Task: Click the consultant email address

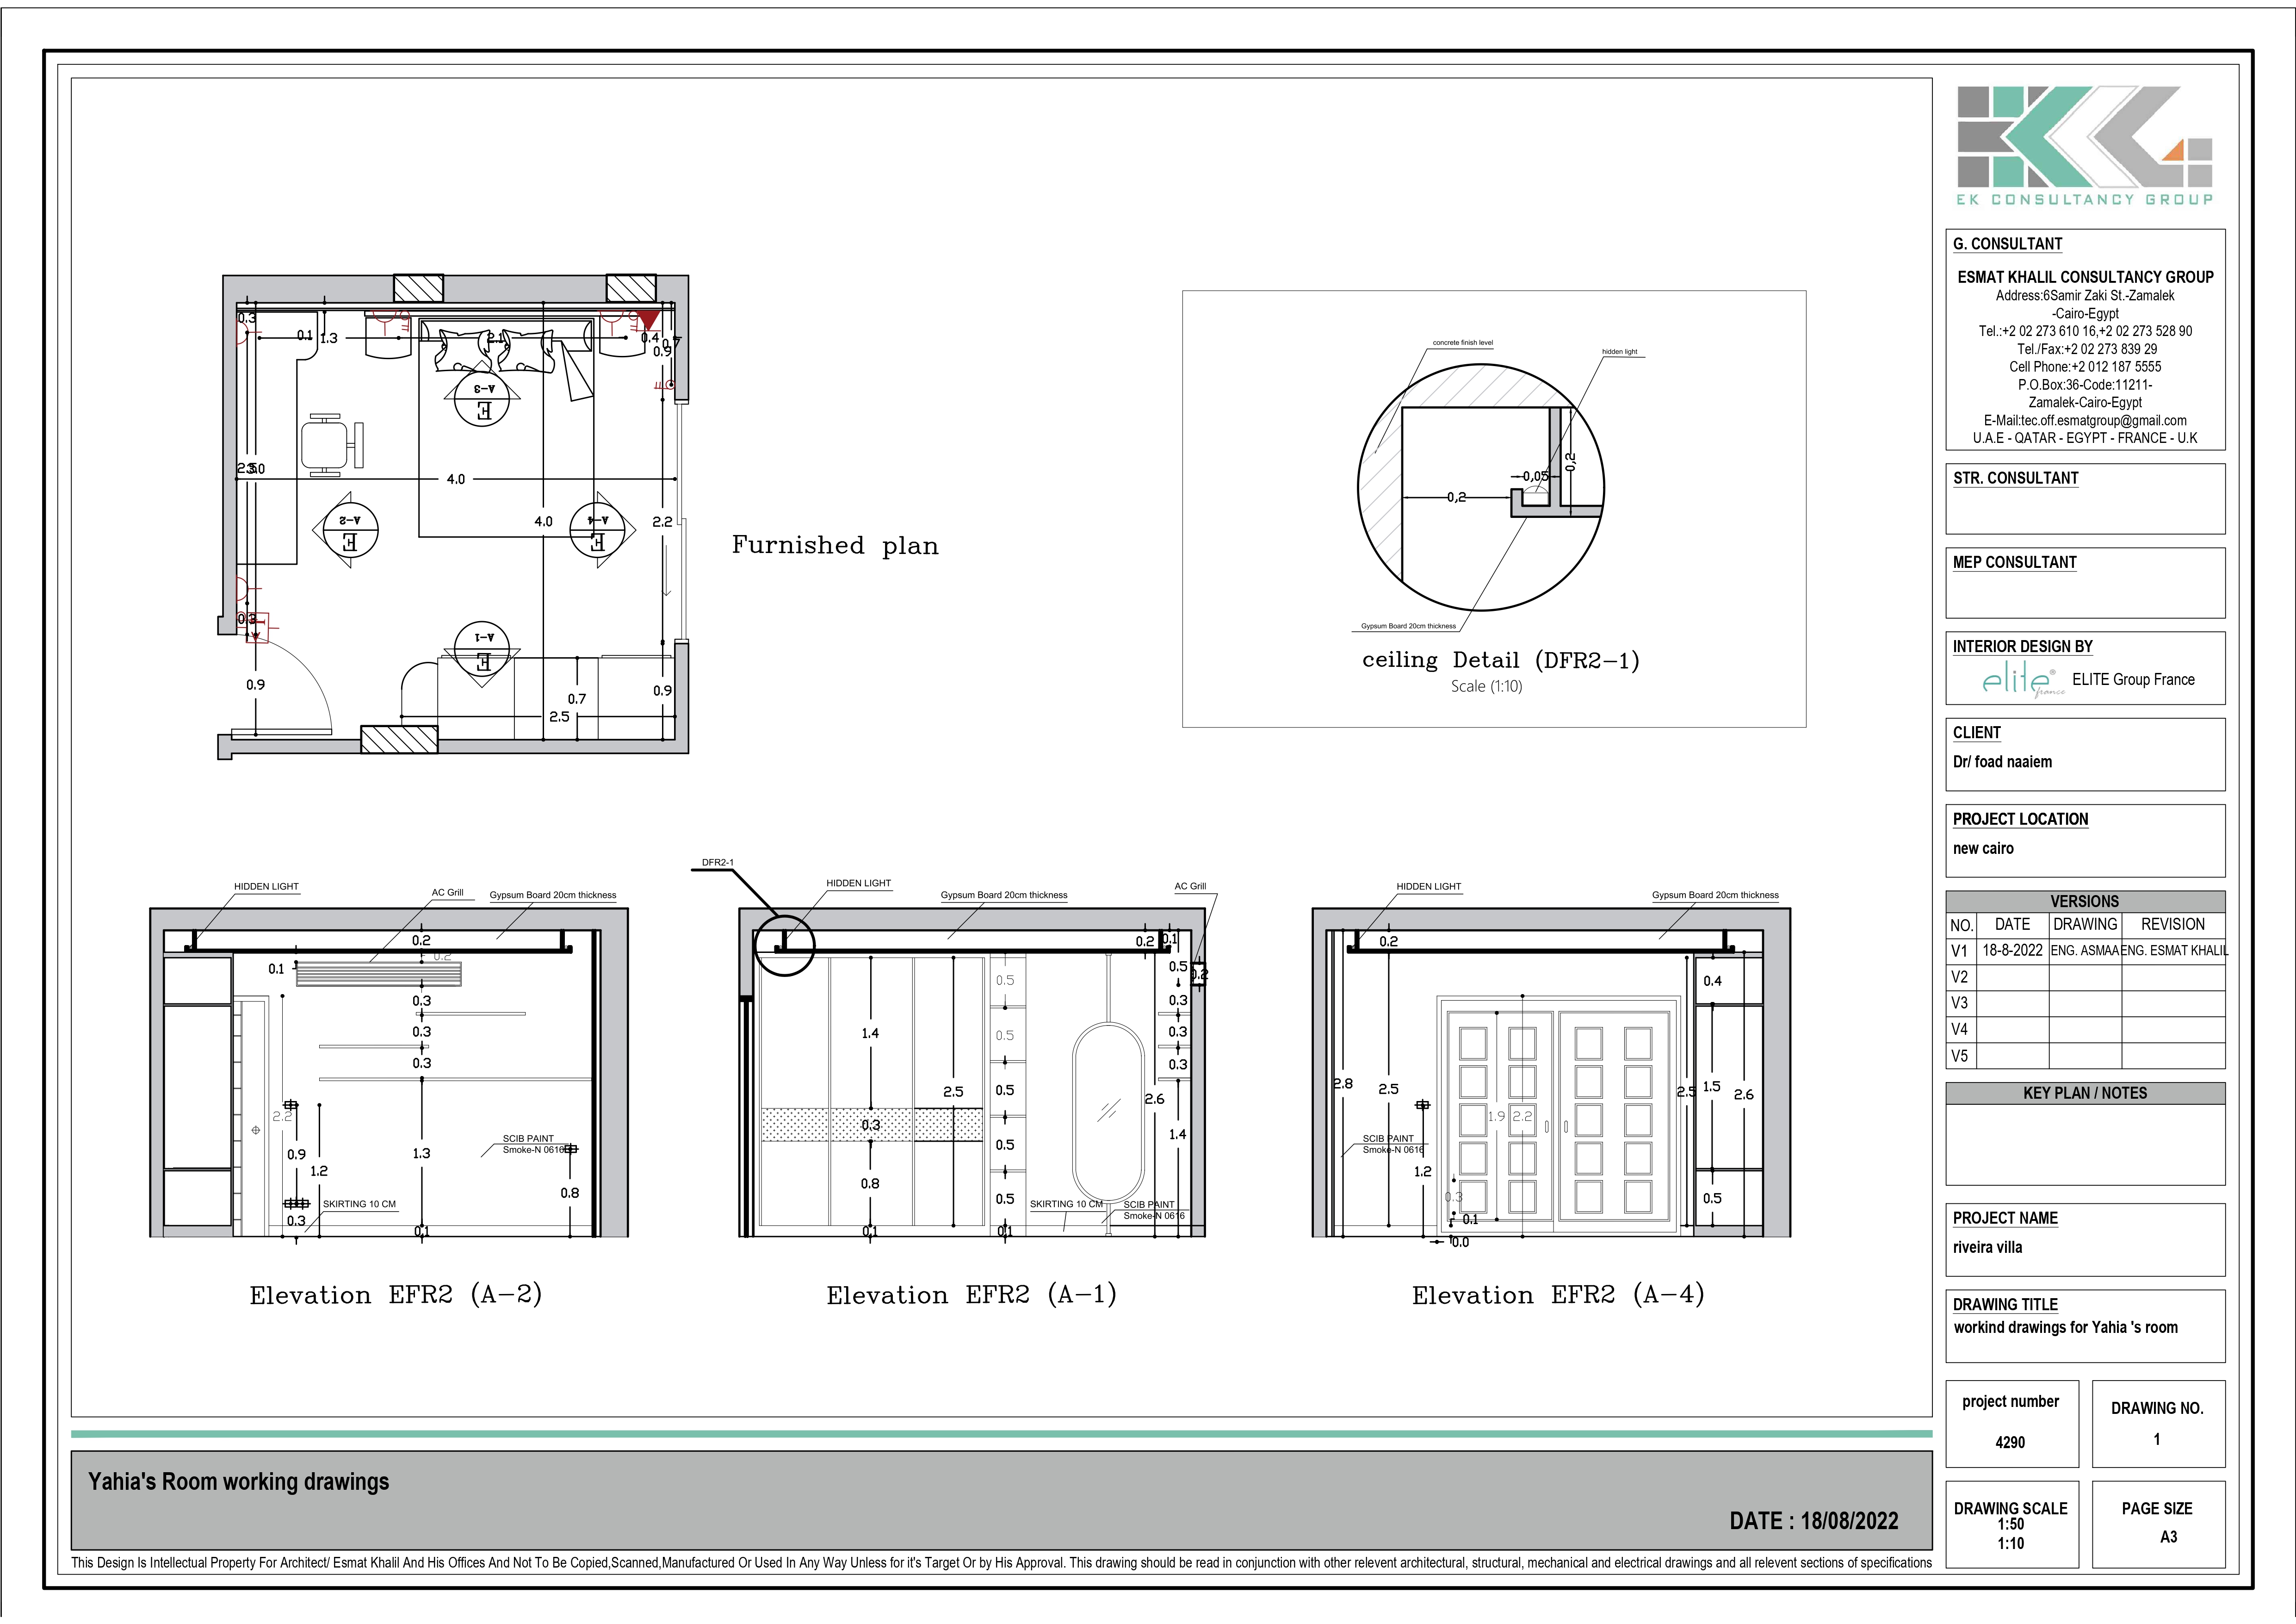Action: coord(2085,420)
